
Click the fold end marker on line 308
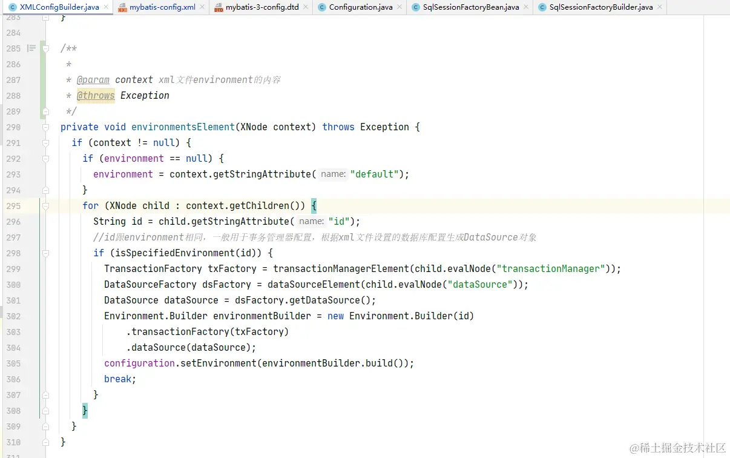[x=46, y=411]
